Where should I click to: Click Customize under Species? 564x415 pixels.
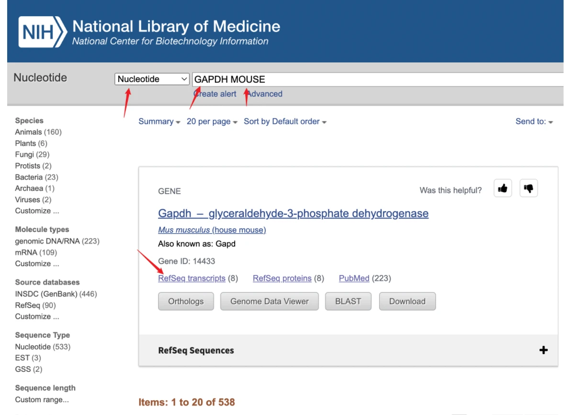click(37, 211)
